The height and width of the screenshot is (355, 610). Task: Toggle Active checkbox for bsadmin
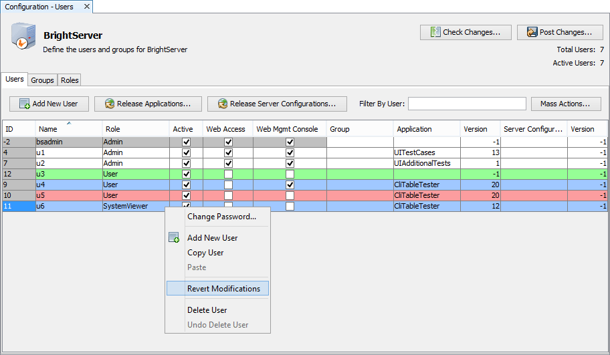coord(186,142)
